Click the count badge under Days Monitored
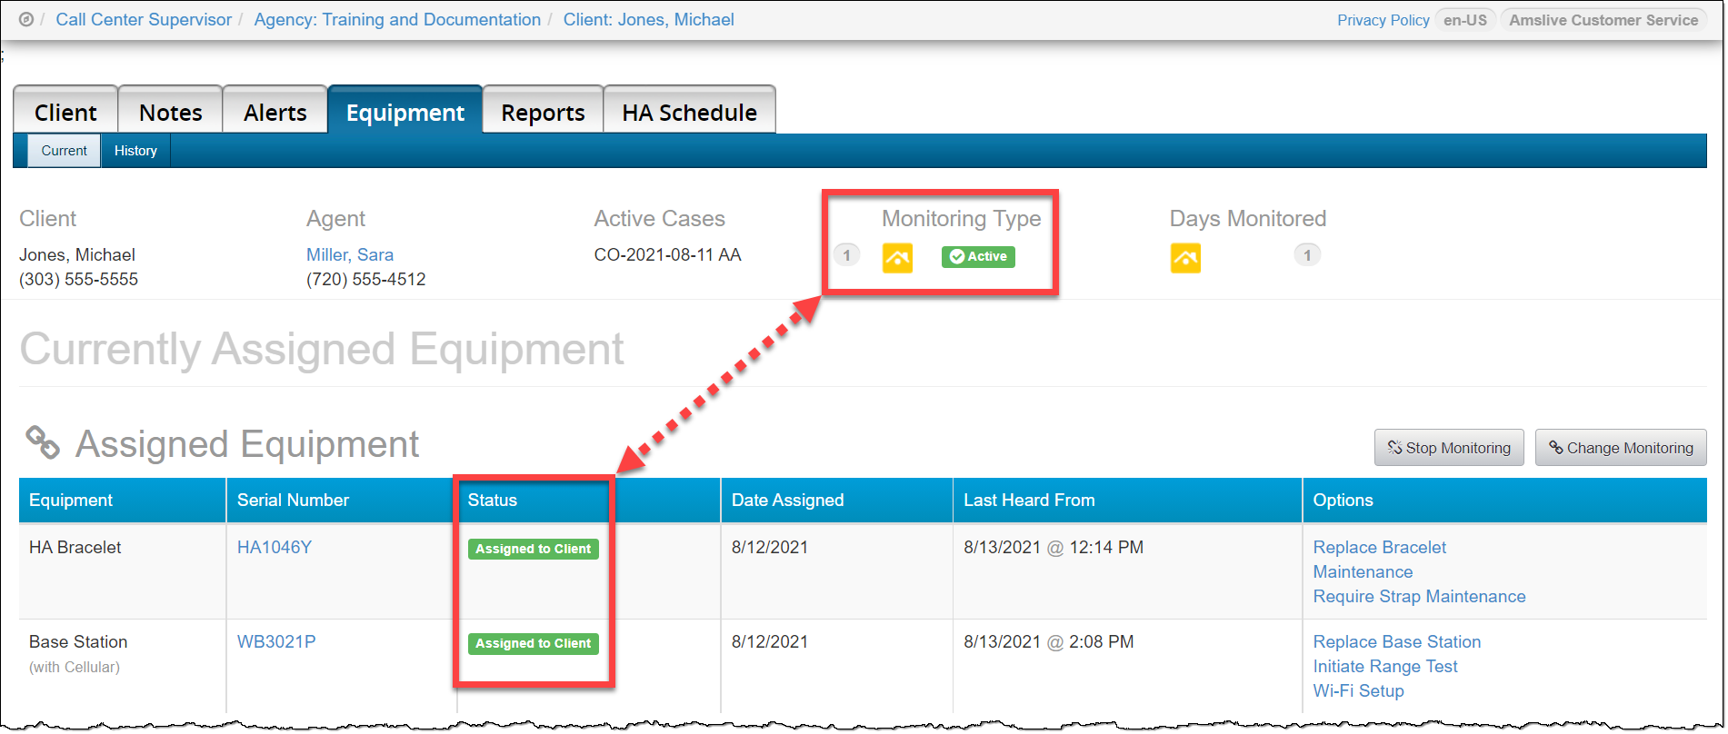This screenshot has height=734, width=1728. tap(1307, 255)
